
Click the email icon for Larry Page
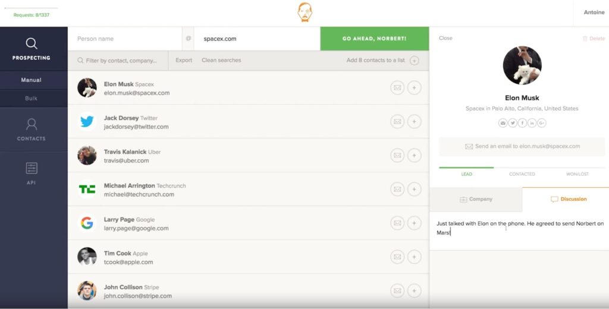(x=397, y=223)
